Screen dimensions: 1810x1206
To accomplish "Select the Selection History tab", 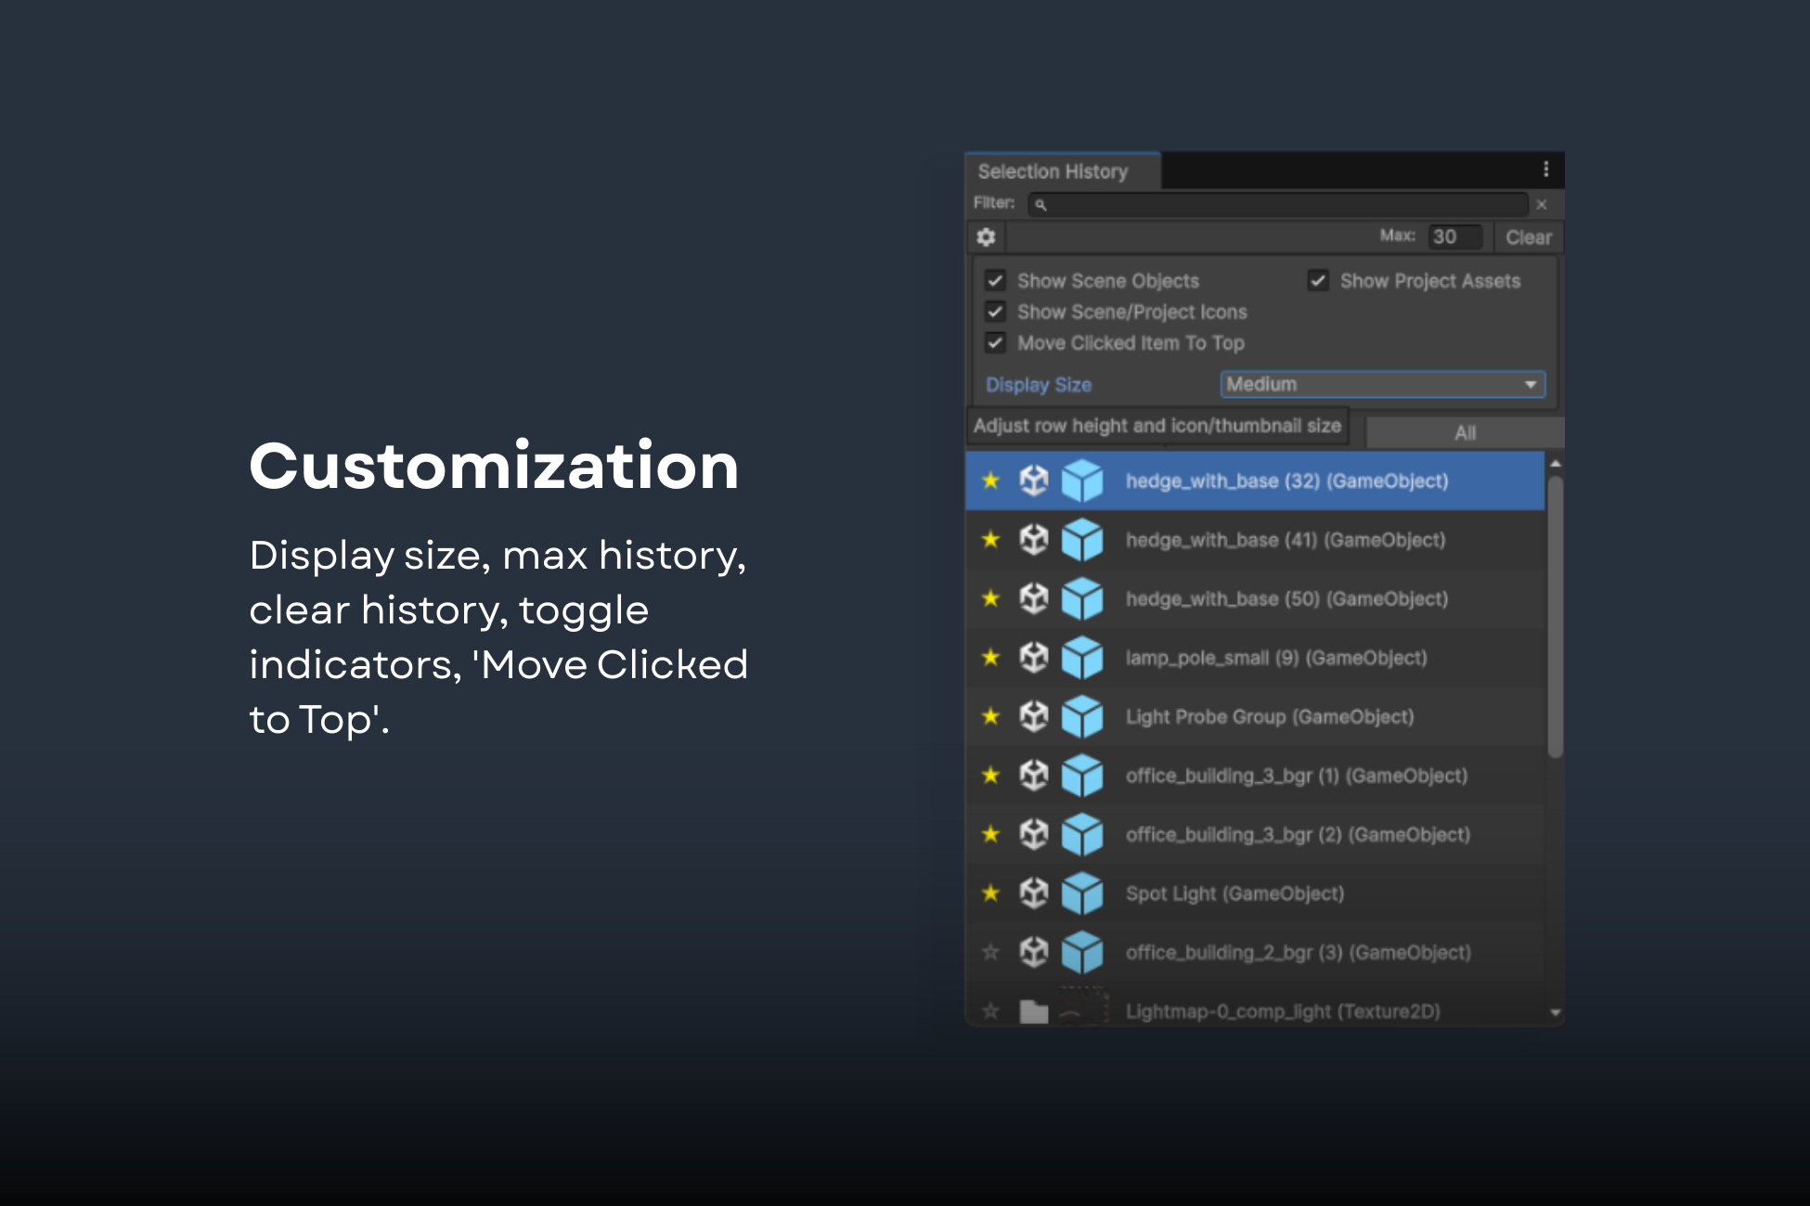I will coord(1053,172).
